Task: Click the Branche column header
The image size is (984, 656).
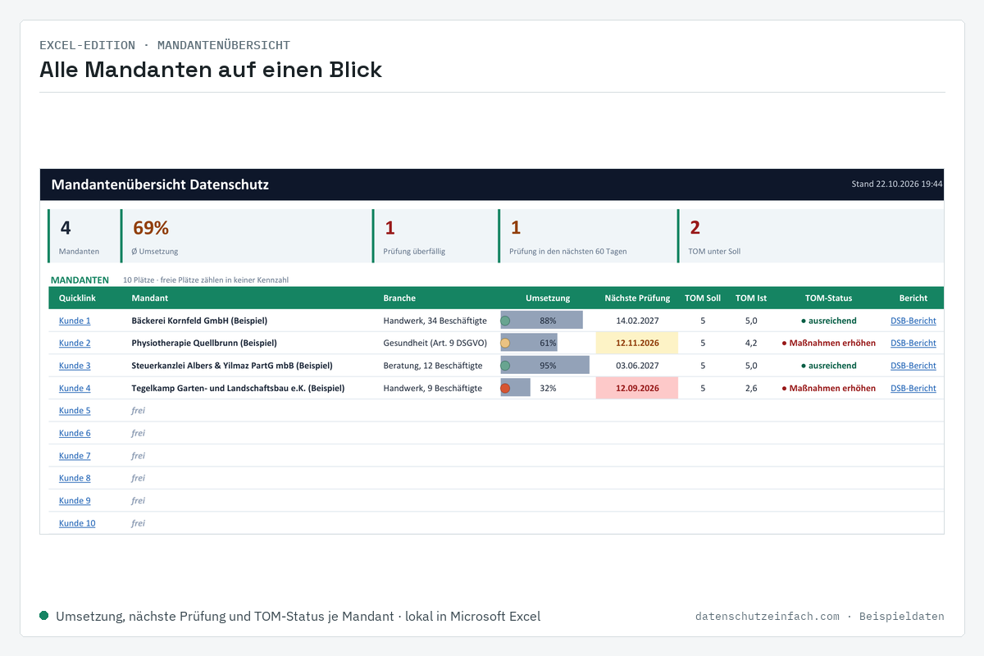Action: [x=399, y=298]
